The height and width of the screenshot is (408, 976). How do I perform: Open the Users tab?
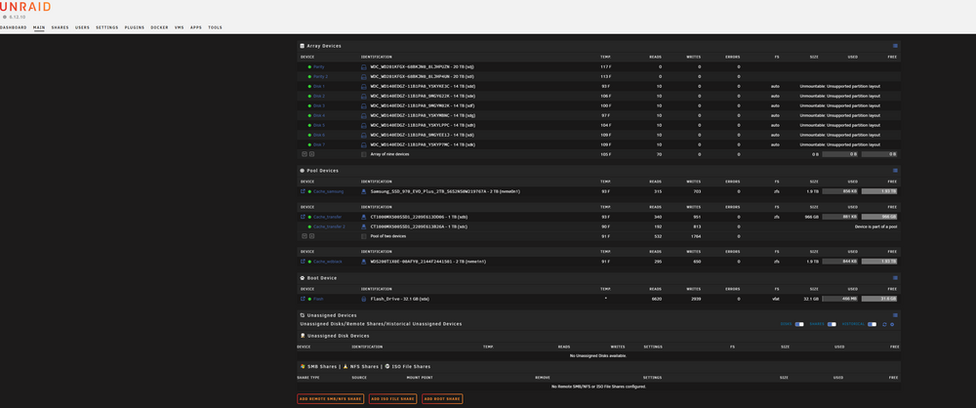pos(82,27)
